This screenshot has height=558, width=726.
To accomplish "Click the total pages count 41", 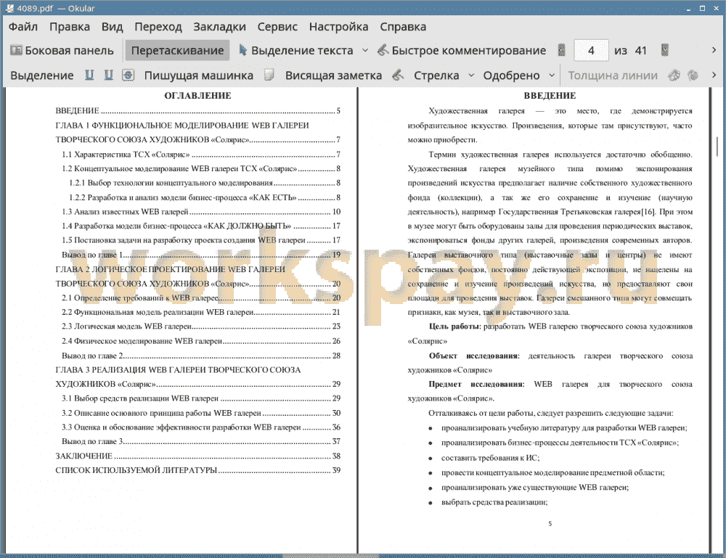I will point(641,51).
